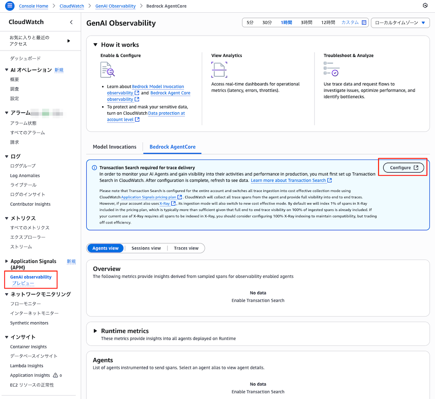The height and width of the screenshot is (399, 435).
Task: Click the Configure button
Action: [404, 167]
